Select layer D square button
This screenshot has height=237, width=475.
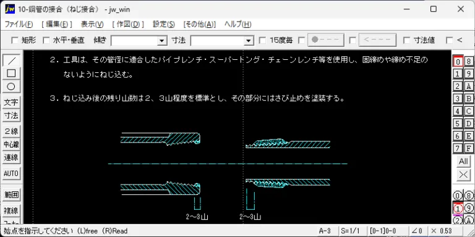point(469,123)
